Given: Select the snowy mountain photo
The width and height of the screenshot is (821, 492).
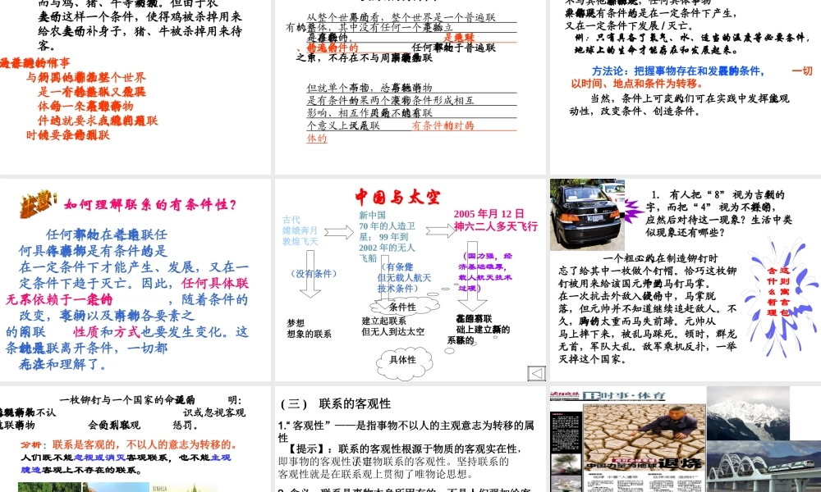Looking at the screenshot, I should point(748,413).
